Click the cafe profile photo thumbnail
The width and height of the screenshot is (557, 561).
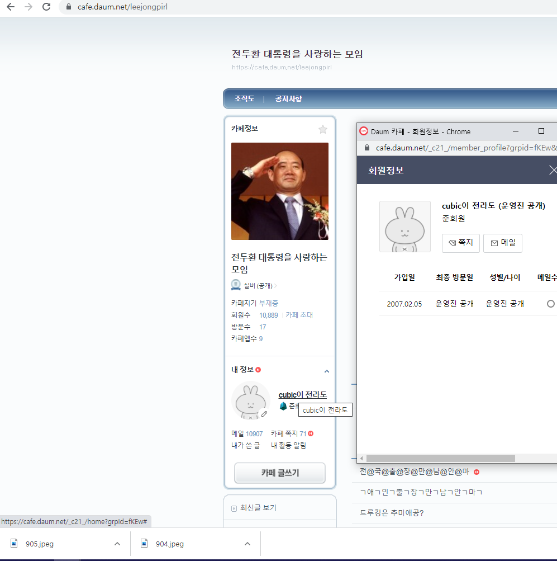(280, 191)
